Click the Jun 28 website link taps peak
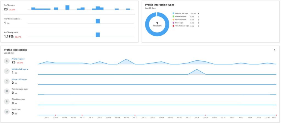281x123 pixels. click(x=197, y=70)
